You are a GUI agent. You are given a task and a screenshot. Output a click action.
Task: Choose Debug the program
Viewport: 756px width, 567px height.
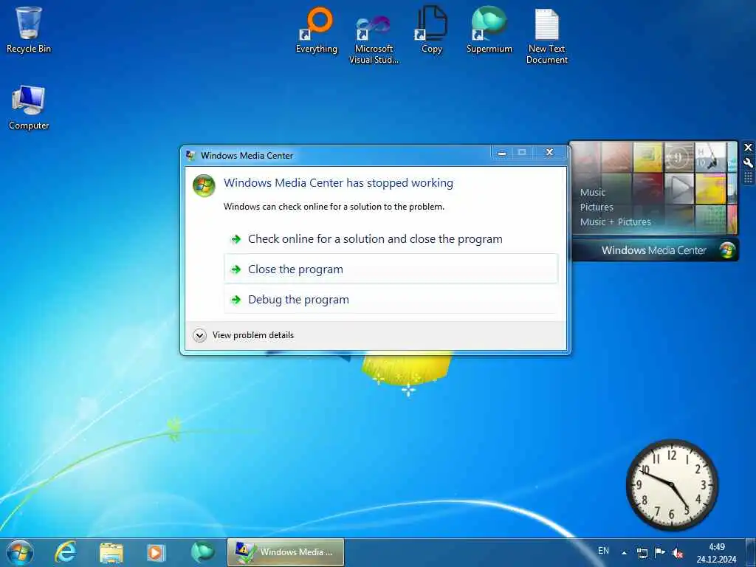click(x=391, y=300)
